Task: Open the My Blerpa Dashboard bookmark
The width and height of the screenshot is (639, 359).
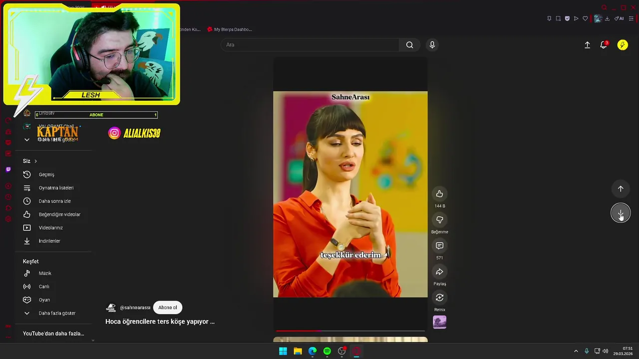Action: point(230,29)
